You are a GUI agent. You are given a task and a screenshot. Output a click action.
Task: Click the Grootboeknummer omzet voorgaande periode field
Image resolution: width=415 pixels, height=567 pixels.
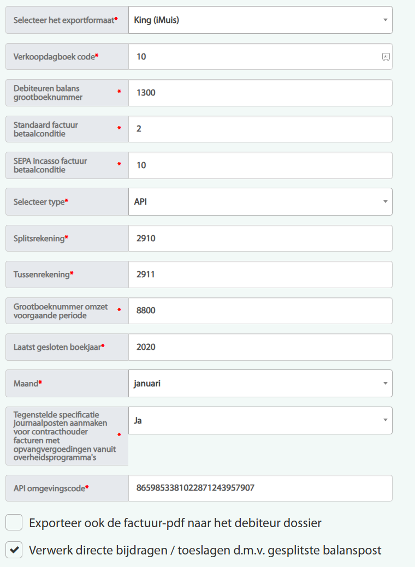(260, 311)
